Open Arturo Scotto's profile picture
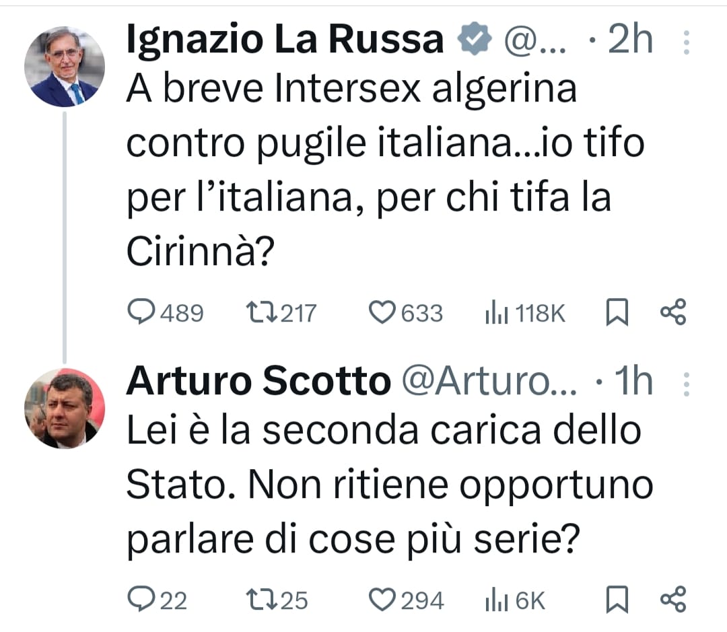The height and width of the screenshot is (632, 727). tap(64, 409)
